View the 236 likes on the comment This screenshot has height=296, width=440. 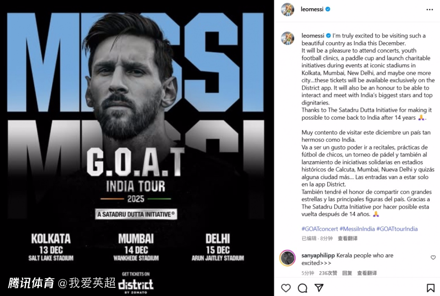(328, 273)
